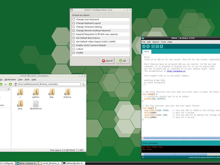Open Bookmarks menu in file manager
Viewport: 220px width, 165px height.
[x=10, y=79]
